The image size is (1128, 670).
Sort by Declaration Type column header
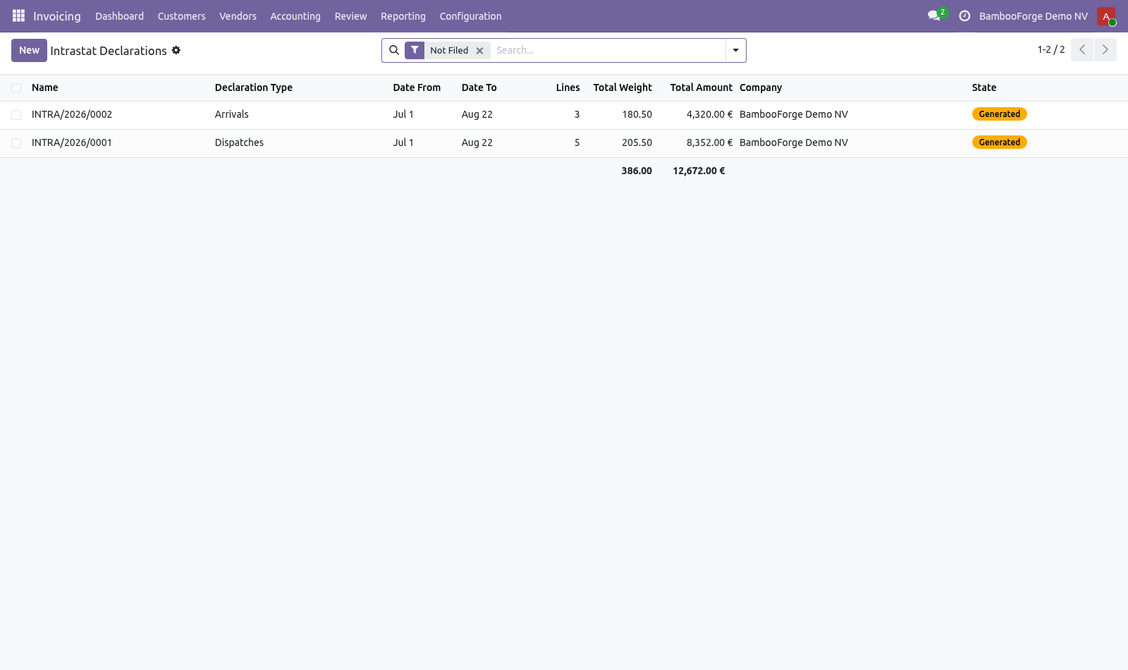[254, 87]
